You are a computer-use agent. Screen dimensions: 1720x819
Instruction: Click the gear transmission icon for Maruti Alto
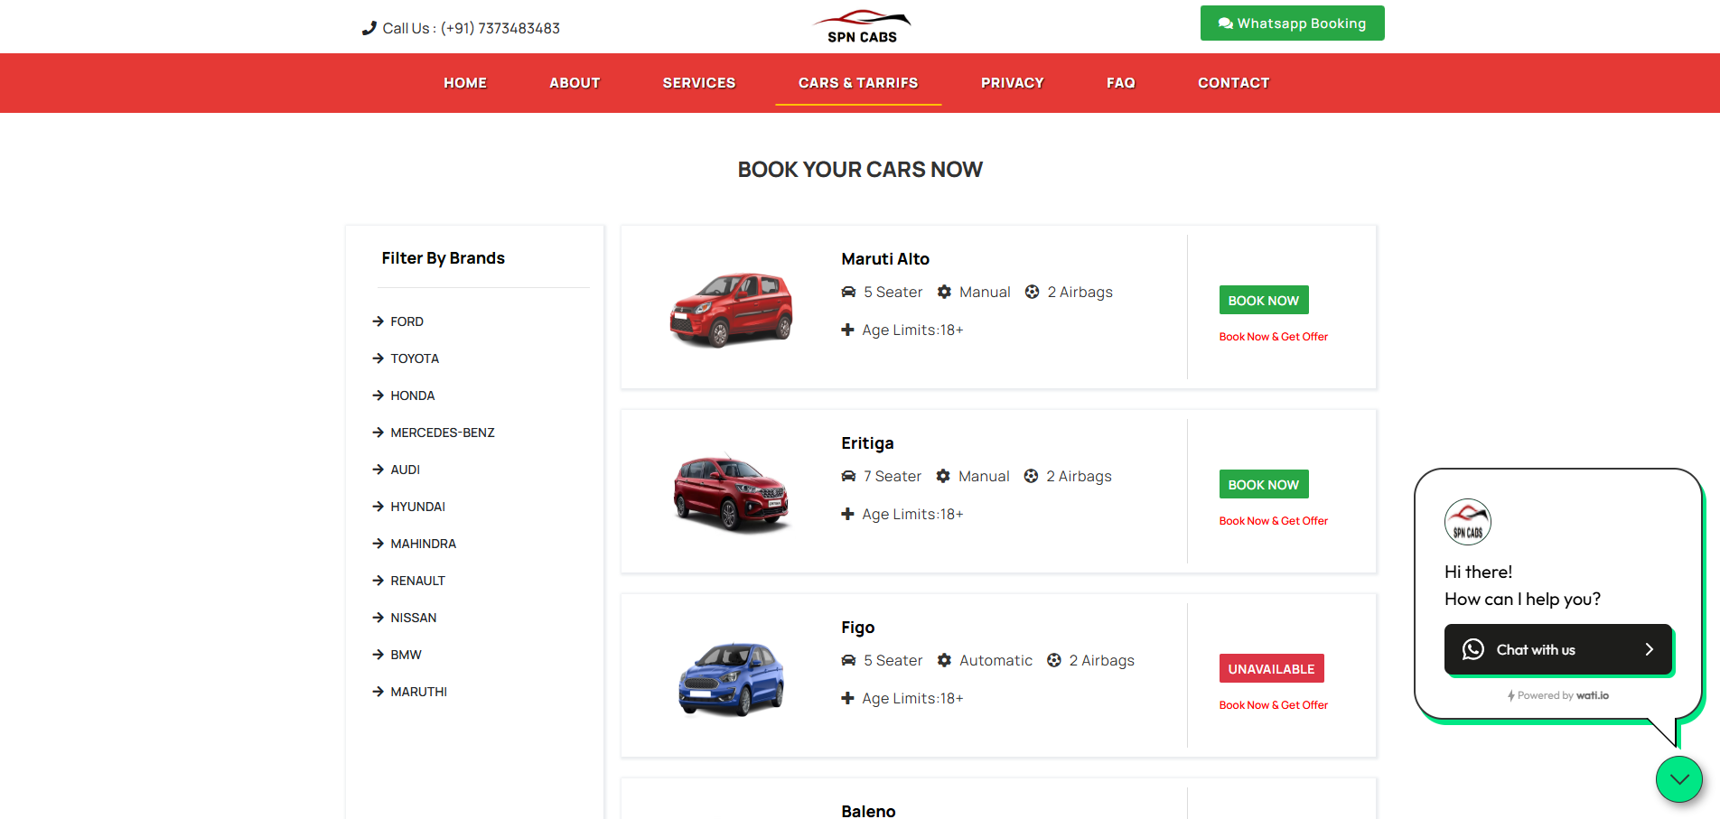[944, 292]
